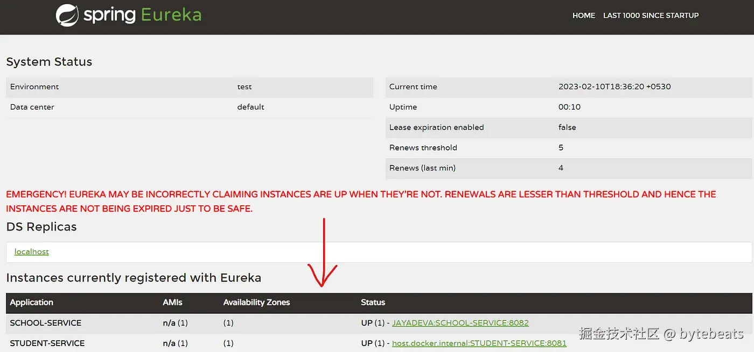
Task: Select the renews threshold value 5
Action: pyautogui.click(x=561, y=148)
